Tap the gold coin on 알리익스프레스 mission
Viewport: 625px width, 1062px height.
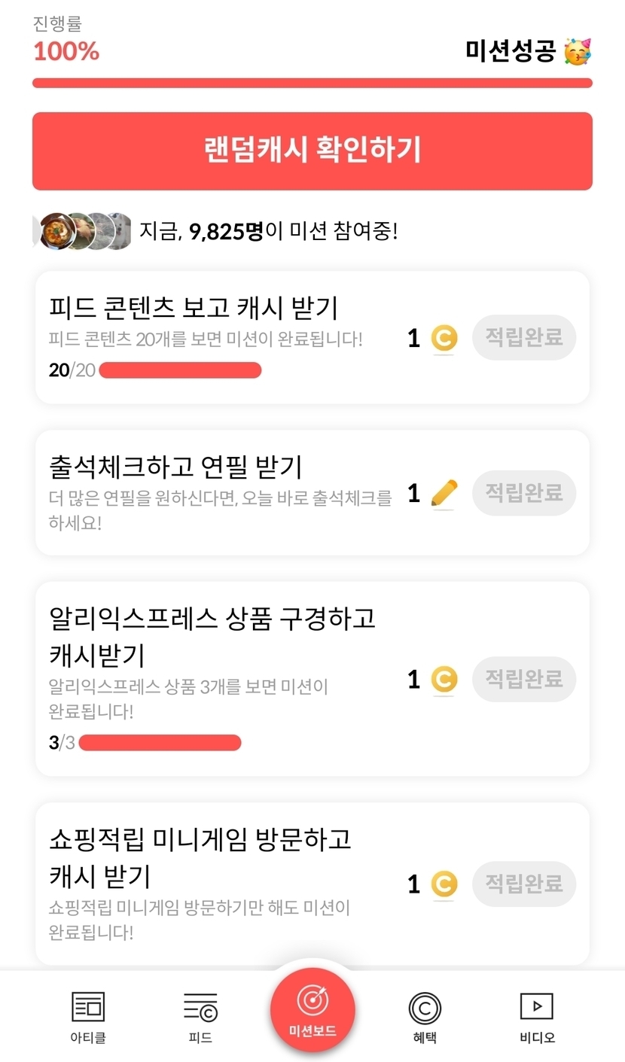click(x=444, y=680)
